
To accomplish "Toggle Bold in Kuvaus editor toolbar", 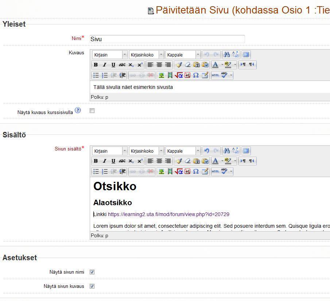I will (96, 65).
